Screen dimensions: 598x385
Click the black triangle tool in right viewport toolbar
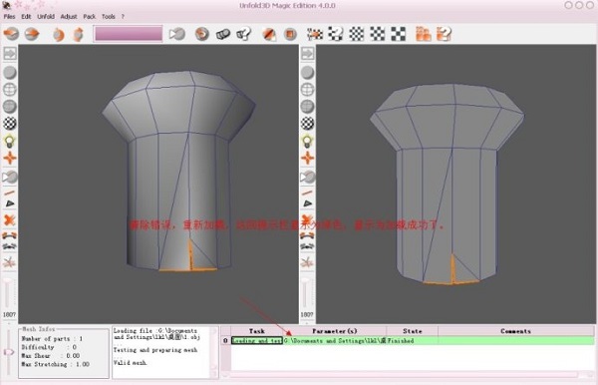(307, 203)
